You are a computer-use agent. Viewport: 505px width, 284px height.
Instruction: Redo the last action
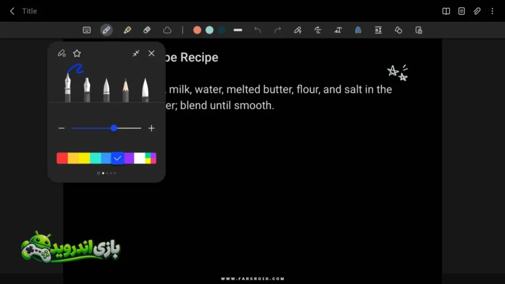pyautogui.click(x=277, y=30)
